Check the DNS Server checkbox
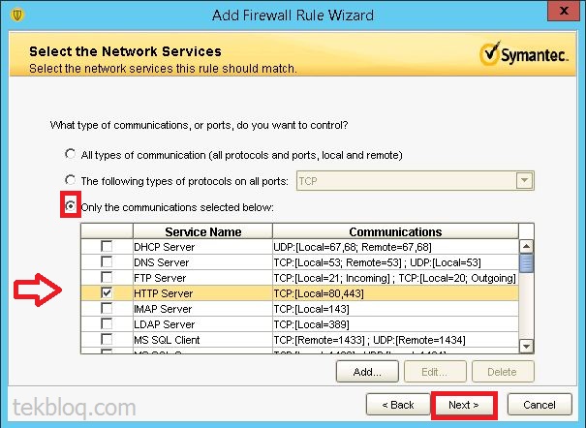This screenshot has height=428, width=586. [x=107, y=261]
